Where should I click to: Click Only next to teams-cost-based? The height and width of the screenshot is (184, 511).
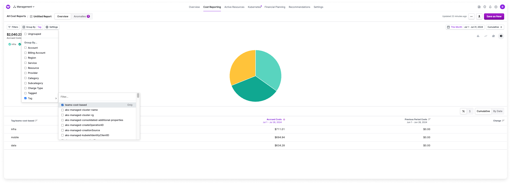click(130, 105)
